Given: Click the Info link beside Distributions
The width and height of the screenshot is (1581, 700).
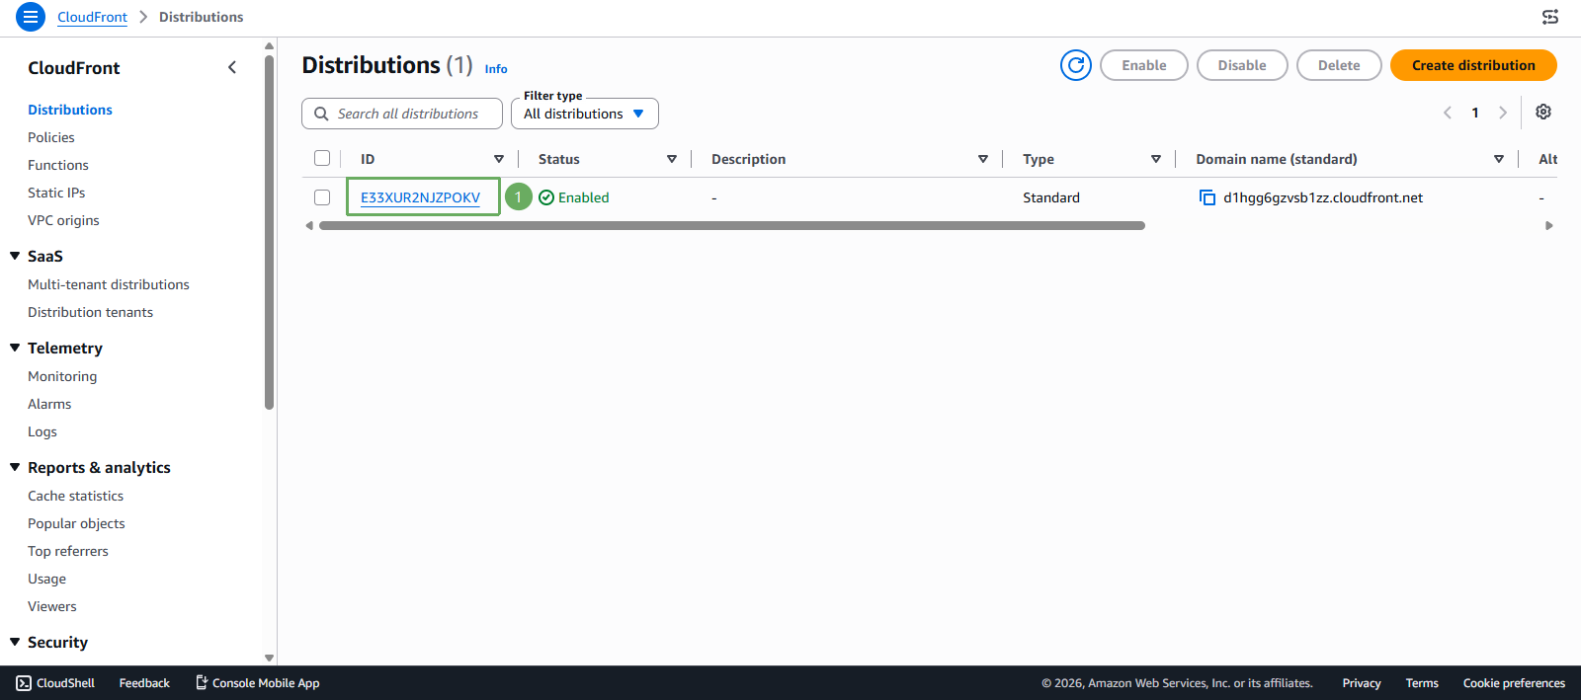Looking at the screenshot, I should 496,69.
